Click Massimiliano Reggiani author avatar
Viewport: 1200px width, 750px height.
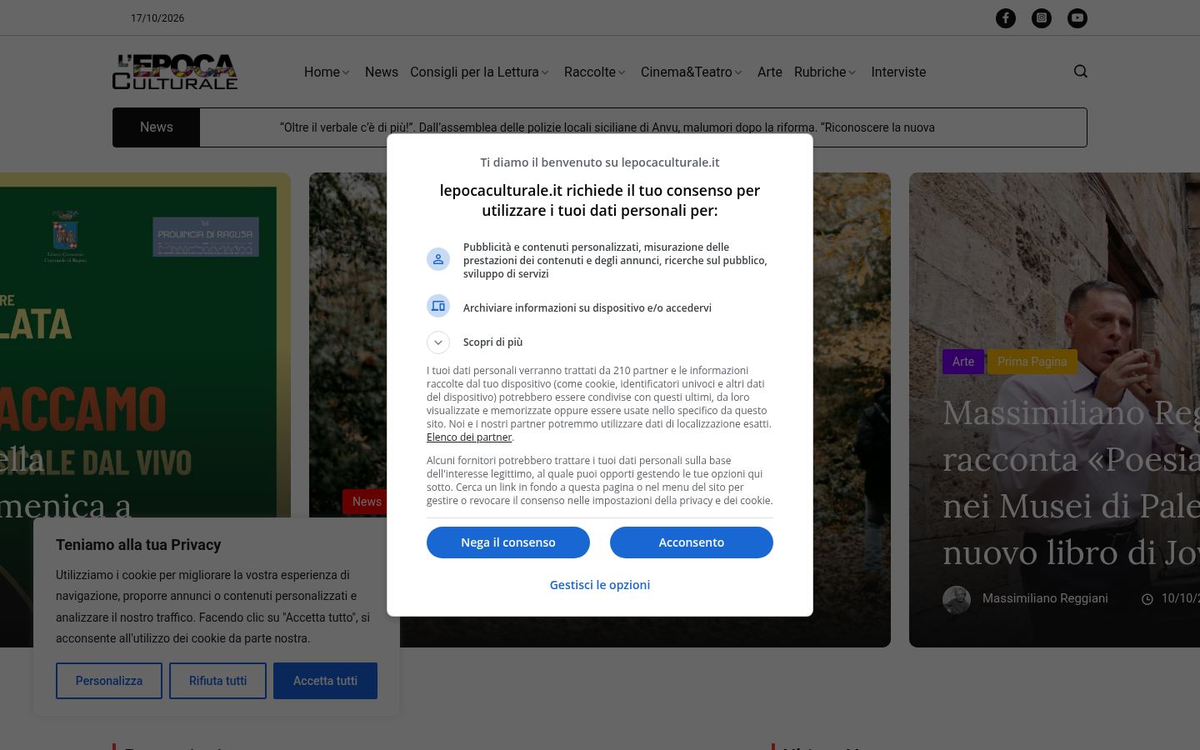pyautogui.click(x=957, y=599)
